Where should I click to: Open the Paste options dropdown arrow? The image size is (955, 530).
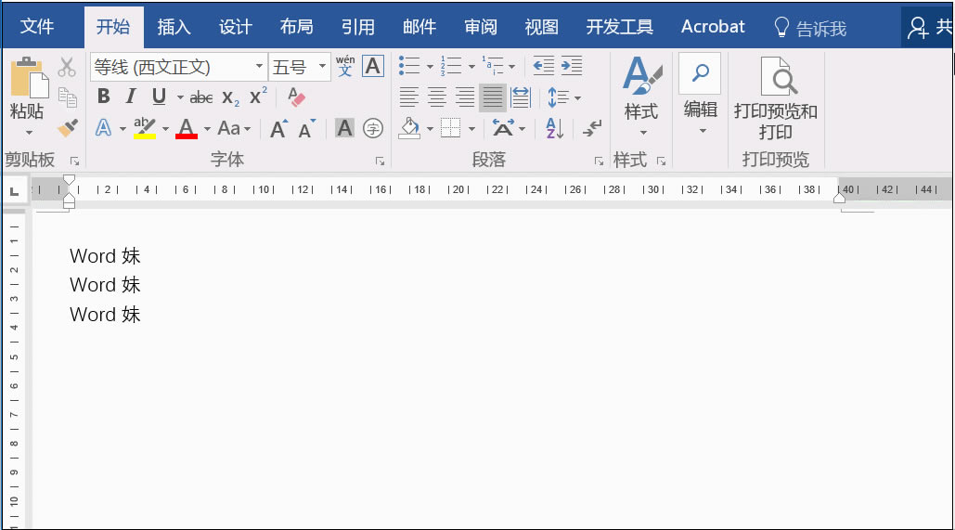(29, 133)
